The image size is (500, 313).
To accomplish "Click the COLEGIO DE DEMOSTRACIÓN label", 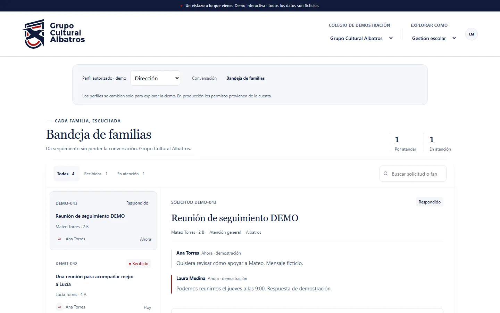I will (x=359, y=25).
